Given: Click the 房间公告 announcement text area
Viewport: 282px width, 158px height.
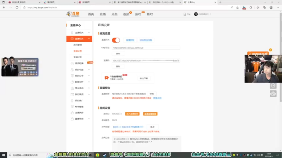Looking at the screenshot, I should [x=147, y=143].
